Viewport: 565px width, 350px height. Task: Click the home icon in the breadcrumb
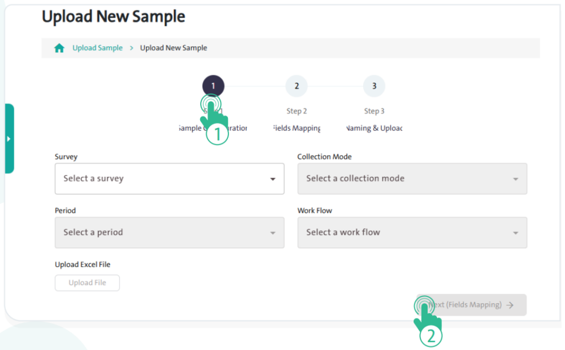59,48
